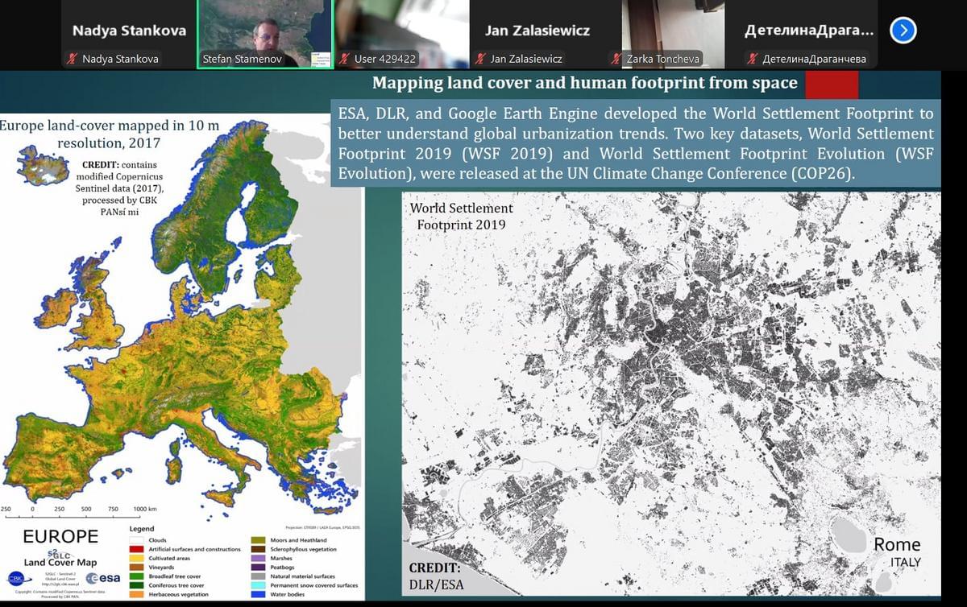Click the Zarka Toncheva name label

tap(663, 59)
